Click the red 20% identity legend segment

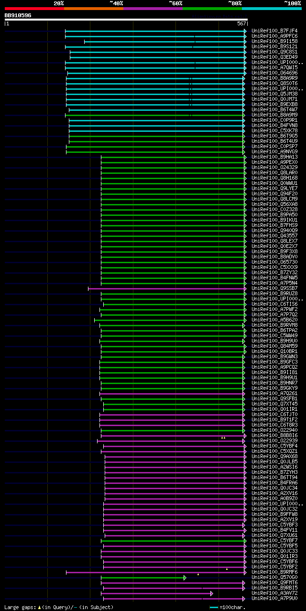[34, 9]
